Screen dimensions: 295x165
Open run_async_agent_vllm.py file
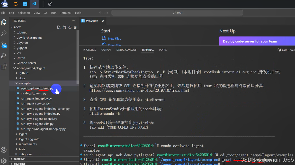coord(37,124)
